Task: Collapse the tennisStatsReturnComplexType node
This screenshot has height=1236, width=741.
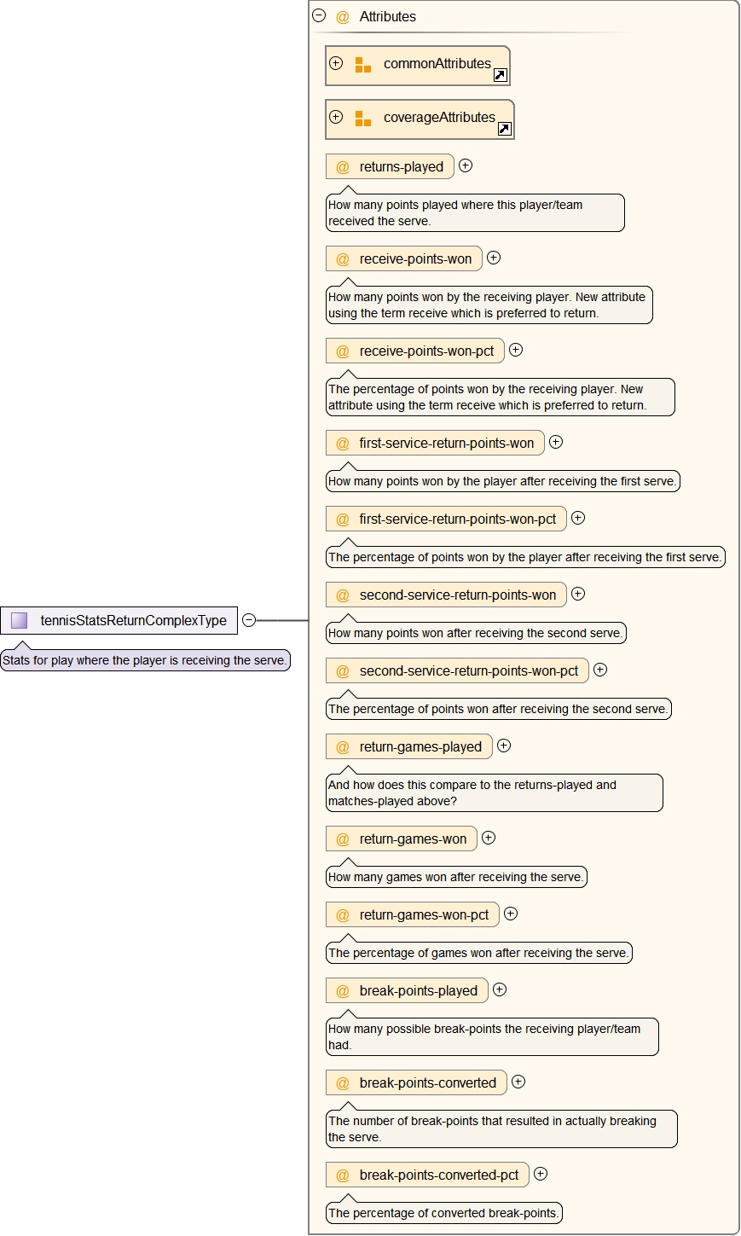Action: coord(249,620)
